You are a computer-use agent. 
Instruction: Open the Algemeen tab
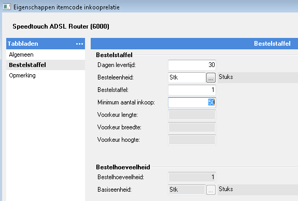click(x=46, y=55)
